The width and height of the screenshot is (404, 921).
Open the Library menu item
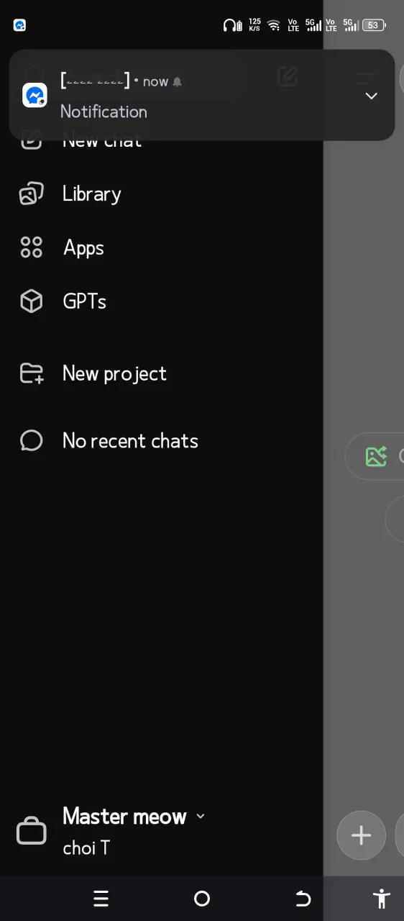[x=91, y=194]
